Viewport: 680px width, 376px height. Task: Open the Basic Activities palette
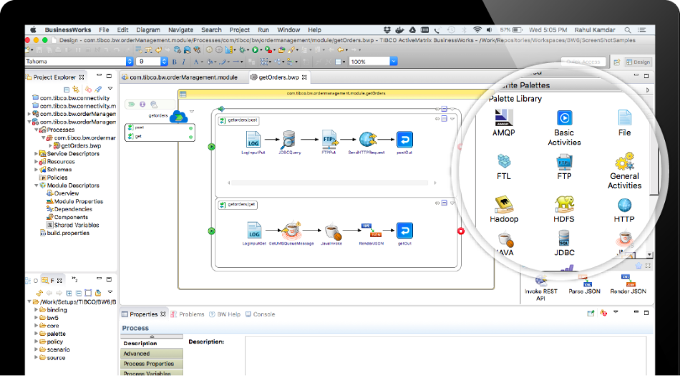(564, 127)
